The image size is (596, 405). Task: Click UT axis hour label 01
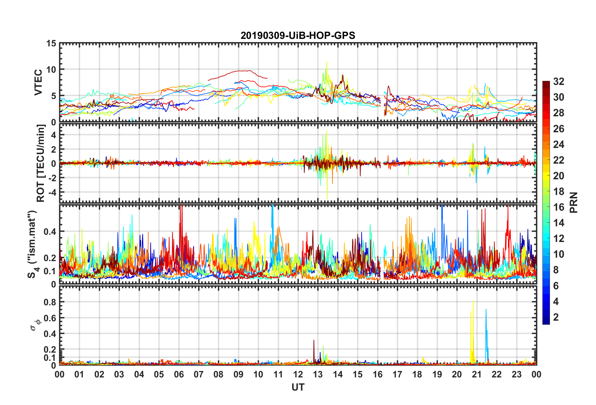point(79,374)
